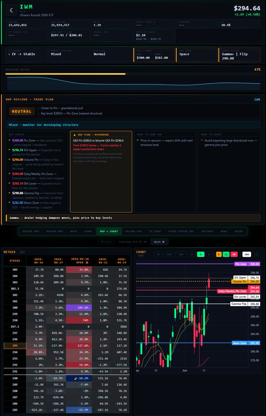Click the -53.7M cell in the 285 row
Viewport: 266px width, 416px height.
[x=79, y=410]
